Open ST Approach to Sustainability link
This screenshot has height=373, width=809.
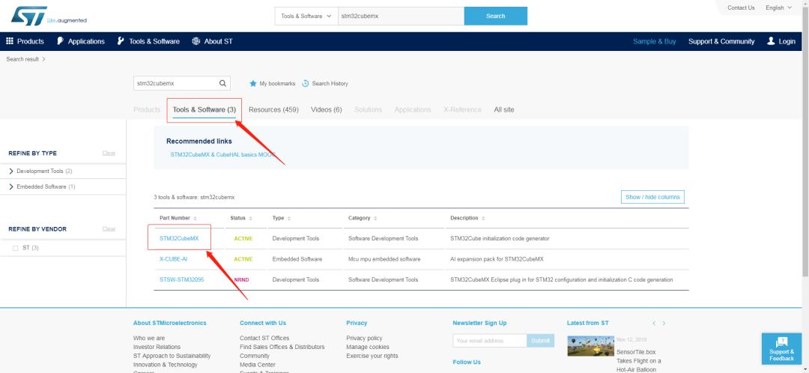(x=172, y=356)
